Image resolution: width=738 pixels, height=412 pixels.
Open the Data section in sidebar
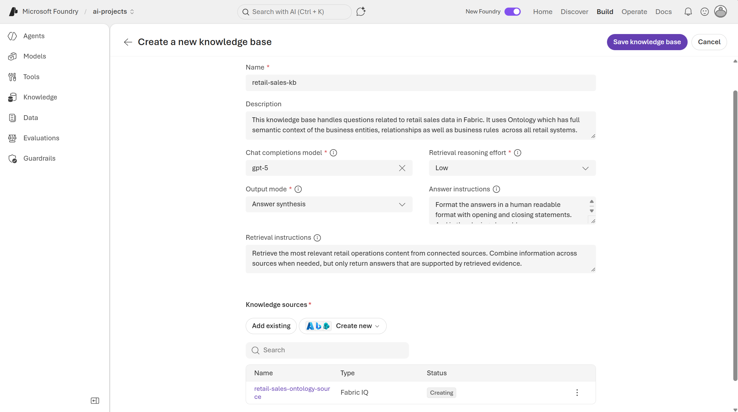(x=30, y=118)
